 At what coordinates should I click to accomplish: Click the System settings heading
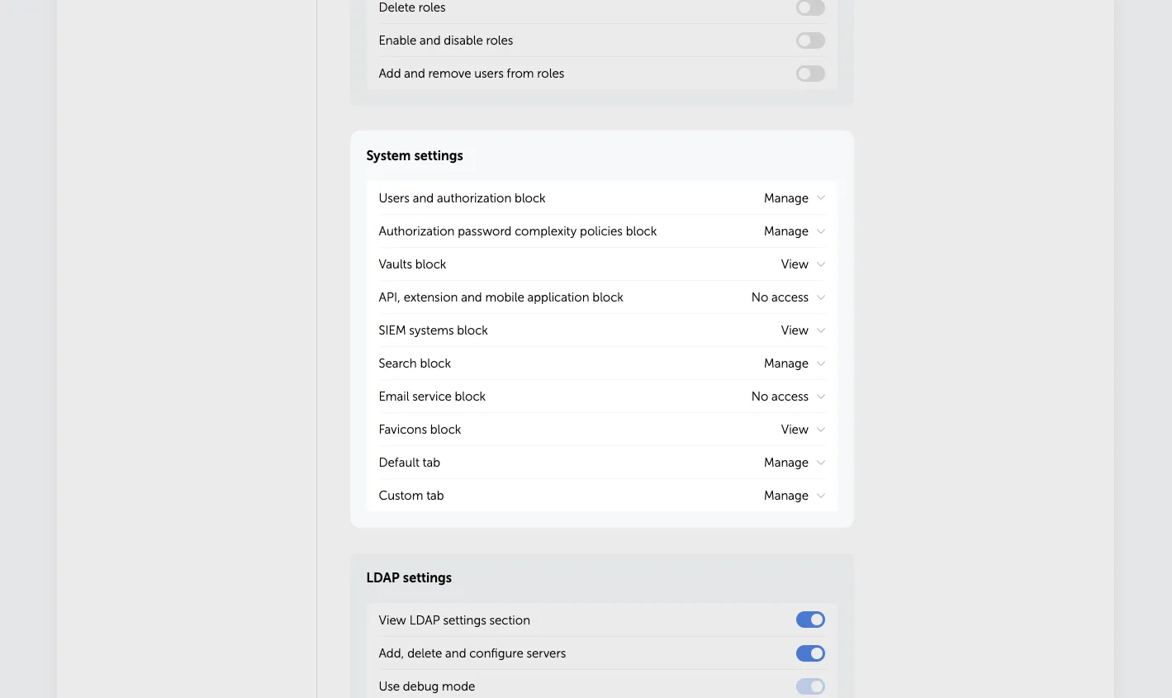[415, 156]
